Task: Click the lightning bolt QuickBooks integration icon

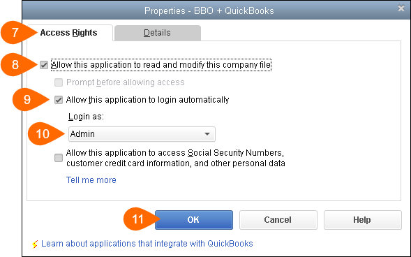Action: click(35, 244)
